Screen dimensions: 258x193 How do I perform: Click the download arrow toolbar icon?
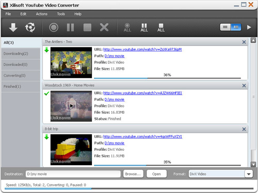coord(13,27)
